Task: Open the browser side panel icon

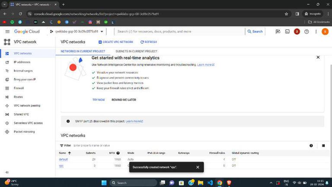Action: point(297,14)
